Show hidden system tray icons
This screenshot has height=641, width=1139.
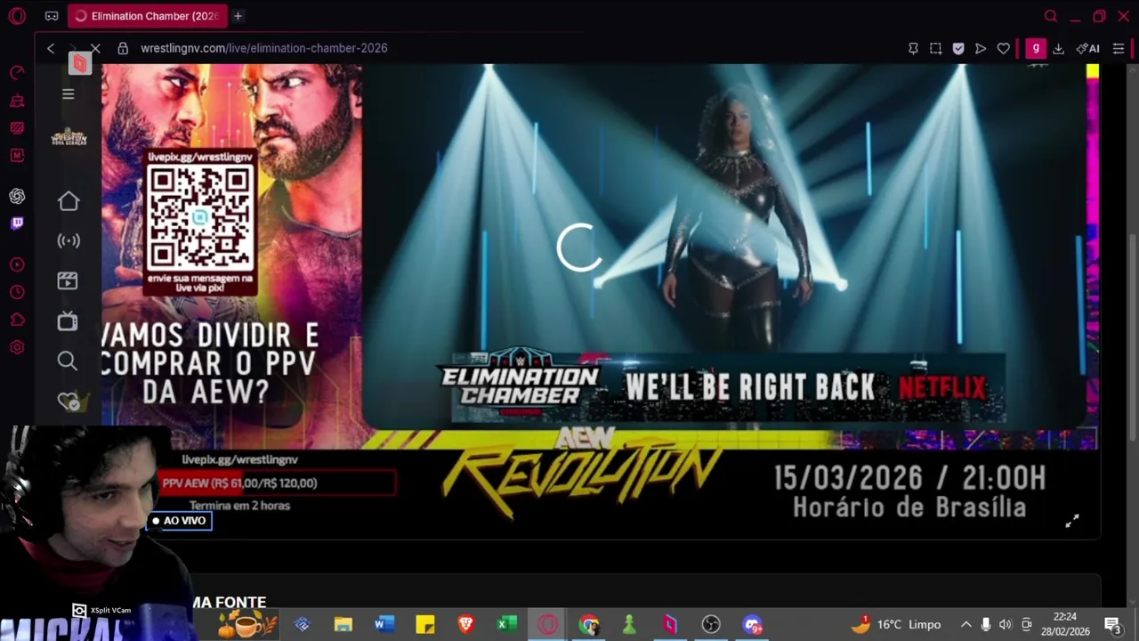click(x=965, y=624)
